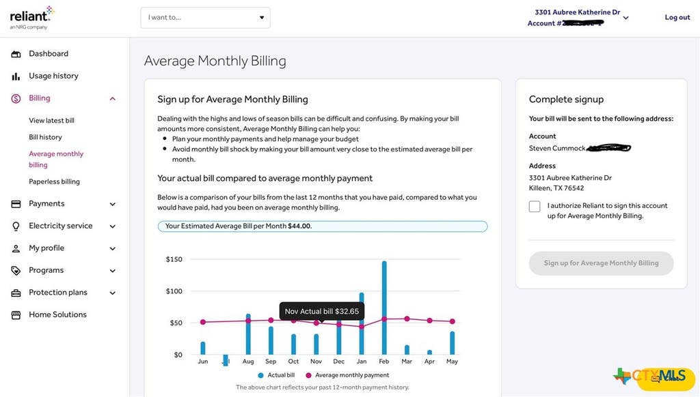Expand the Payments menu chevron
This screenshot has width=700, height=397.
[113, 204]
